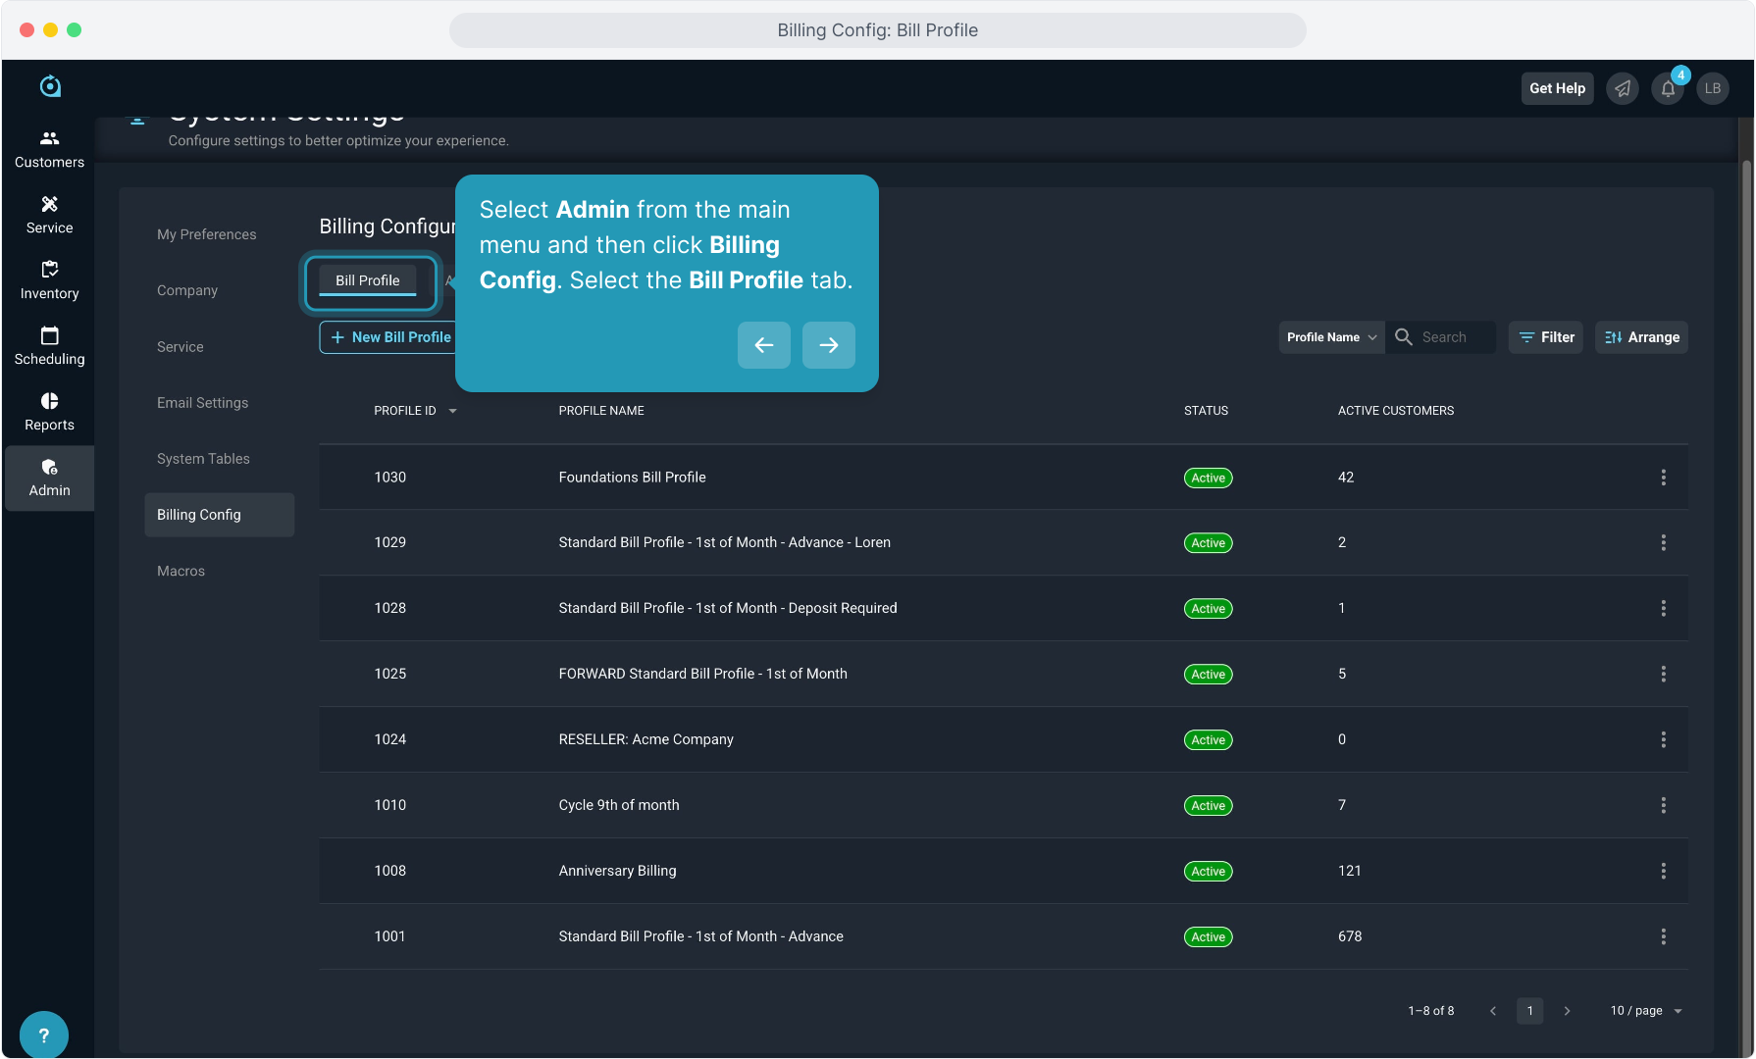
Task: Open the help question mark bubble
Action: (43, 1034)
